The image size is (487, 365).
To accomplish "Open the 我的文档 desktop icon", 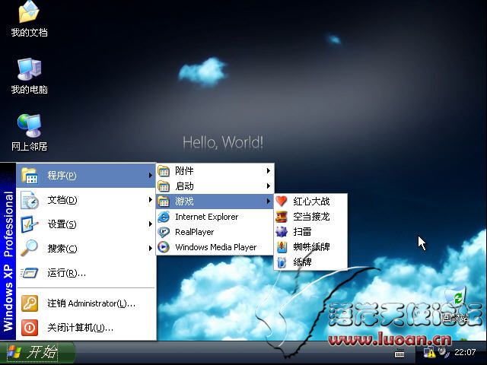I will (x=29, y=18).
